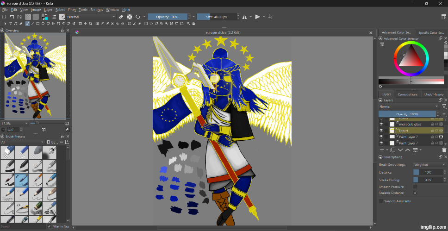Image resolution: width=448 pixels, height=231 pixels.
Task: Enable horizontal mirror tool
Action: click(244, 17)
